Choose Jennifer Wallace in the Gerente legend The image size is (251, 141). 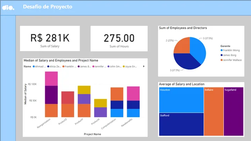[x=231, y=60]
